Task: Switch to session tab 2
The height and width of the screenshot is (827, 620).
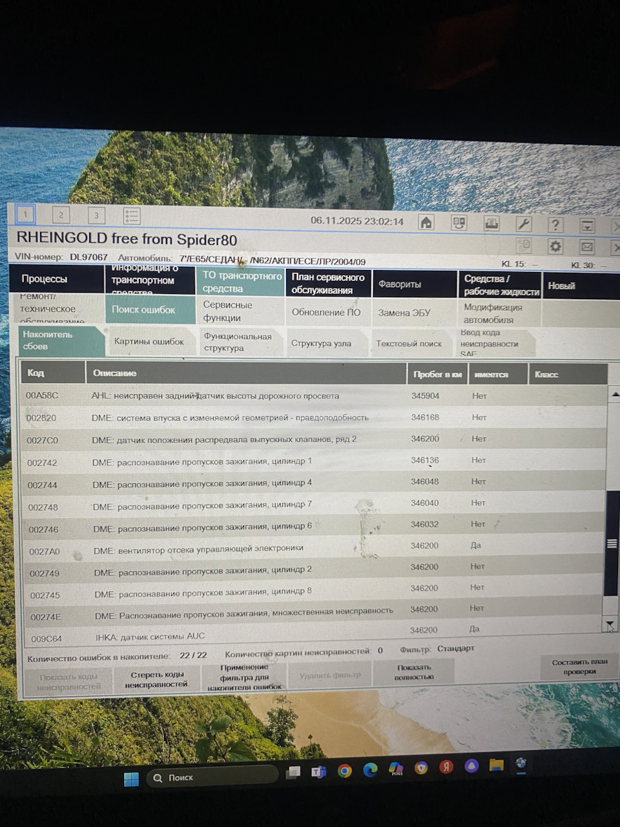Action: (61, 215)
